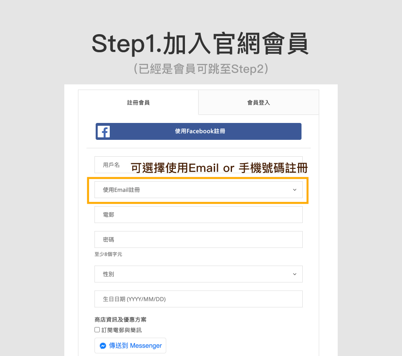Click the 至少8個字元 password hint

(108, 254)
